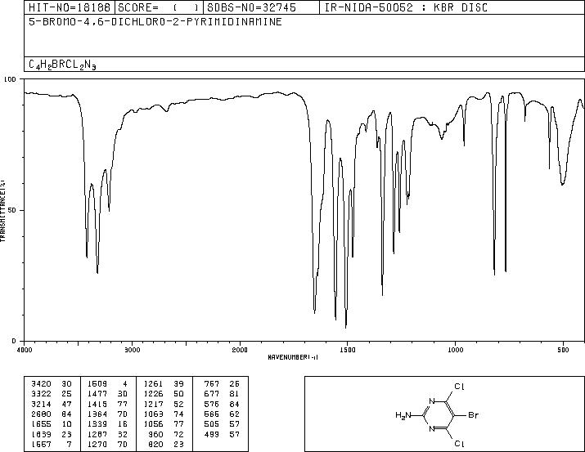Click the 1270 peak entry in table
Viewport: 585px width, 452px height.
107,444
